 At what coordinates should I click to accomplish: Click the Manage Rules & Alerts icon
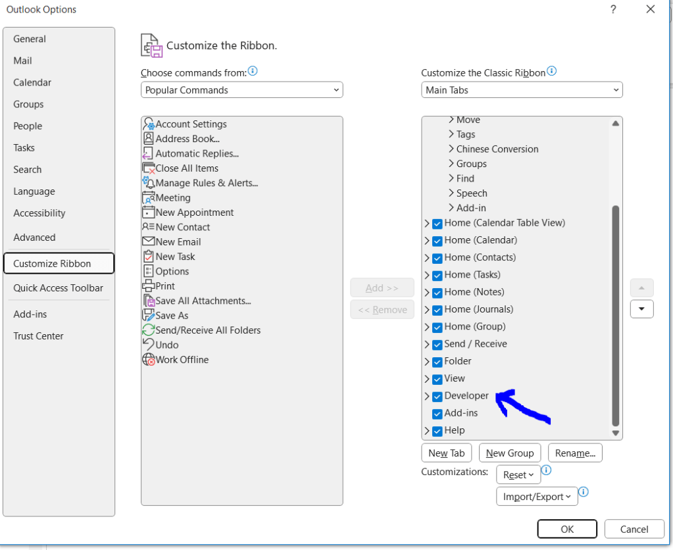(x=149, y=183)
